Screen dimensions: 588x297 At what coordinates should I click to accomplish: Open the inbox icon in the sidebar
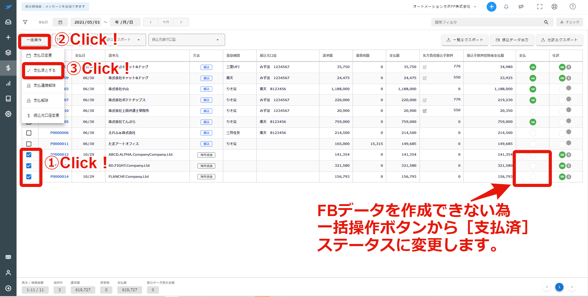pos(8,22)
